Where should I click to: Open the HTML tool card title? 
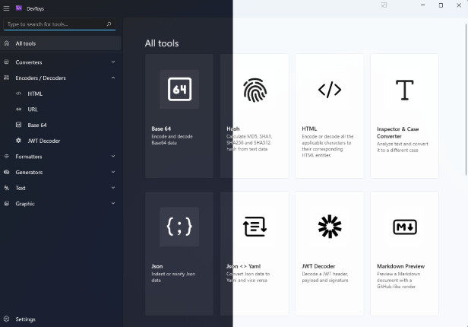309,129
